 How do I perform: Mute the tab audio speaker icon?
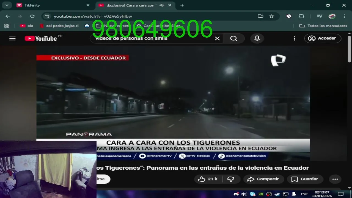click(x=161, y=5)
